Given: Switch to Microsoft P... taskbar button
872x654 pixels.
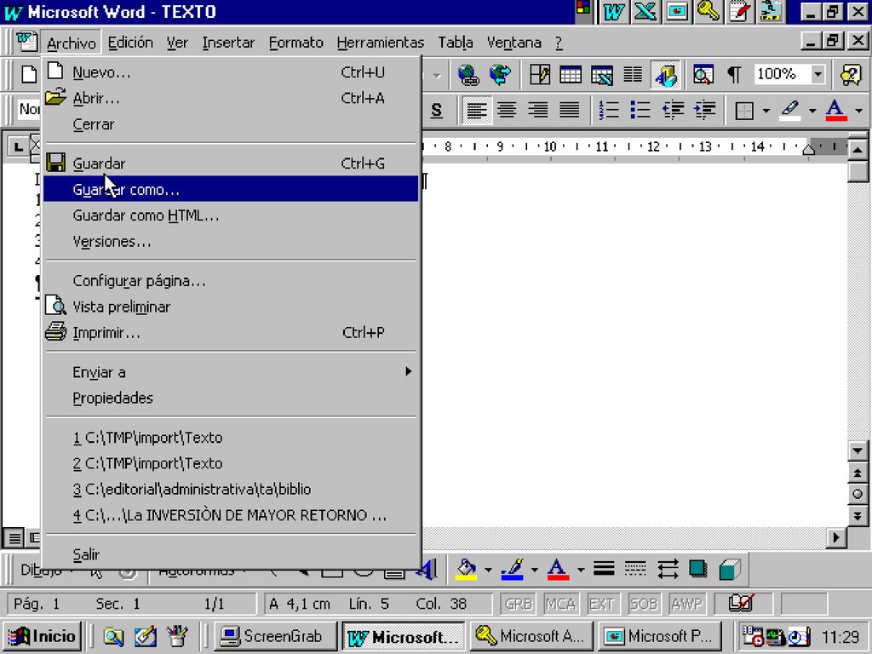Looking at the screenshot, I should point(660,636).
